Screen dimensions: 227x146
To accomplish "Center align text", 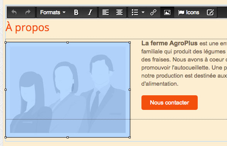I will [x=119, y=12].
